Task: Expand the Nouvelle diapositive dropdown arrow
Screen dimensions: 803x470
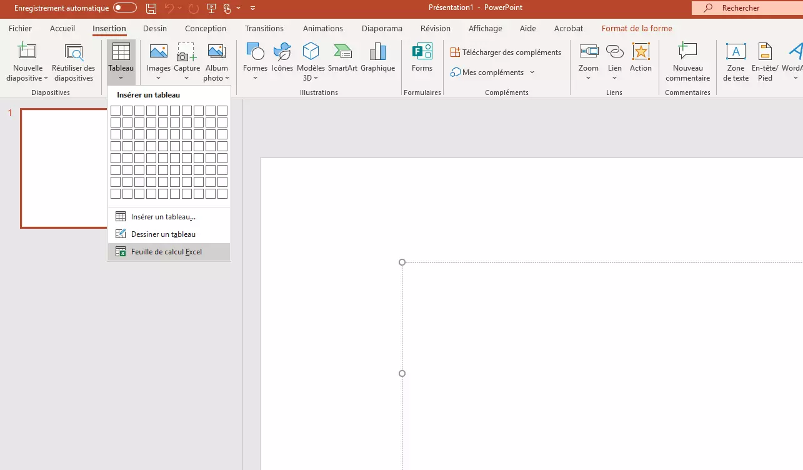Action: tap(46, 79)
